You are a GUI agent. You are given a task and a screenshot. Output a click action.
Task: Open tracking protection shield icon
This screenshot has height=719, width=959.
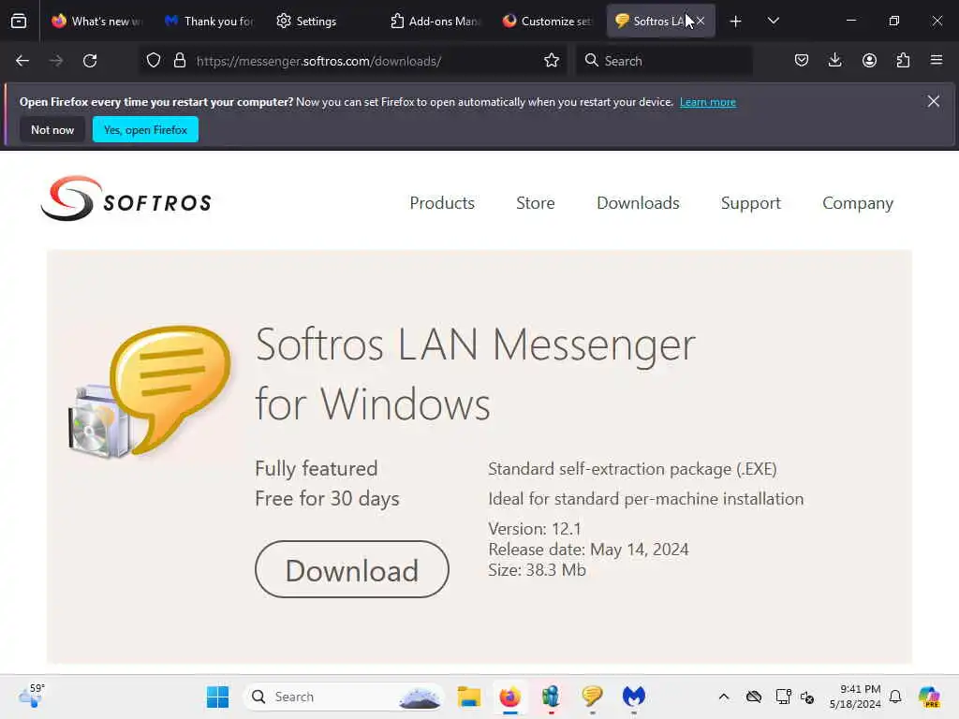point(154,61)
